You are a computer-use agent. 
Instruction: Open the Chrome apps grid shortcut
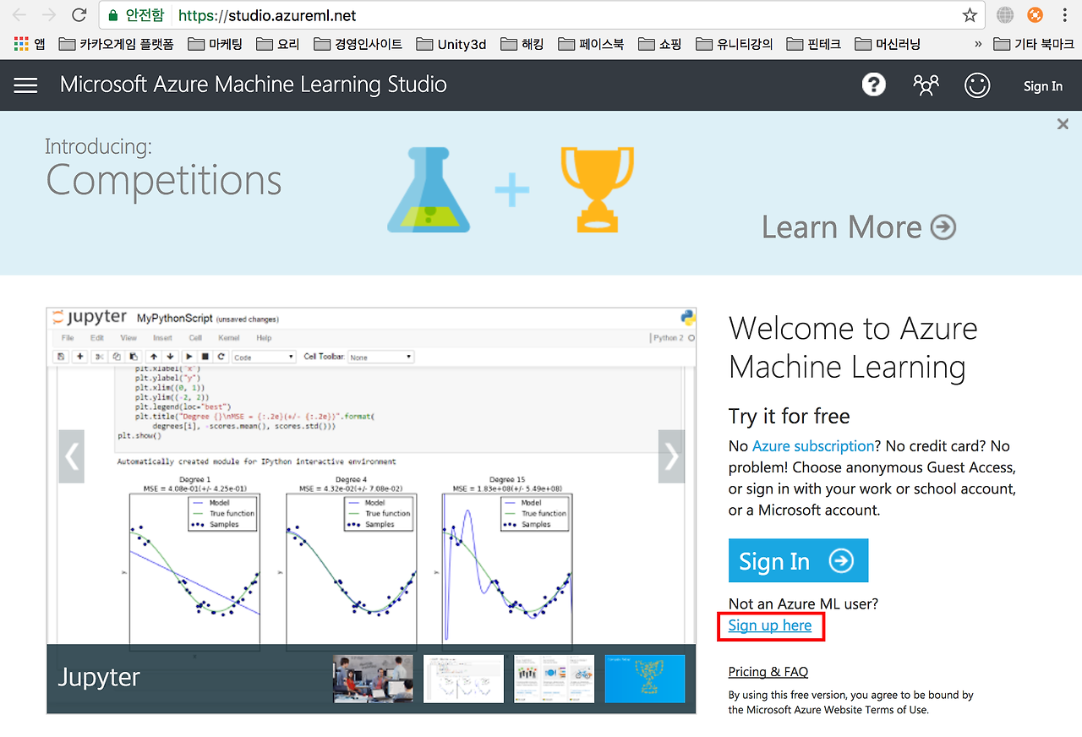(x=28, y=44)
